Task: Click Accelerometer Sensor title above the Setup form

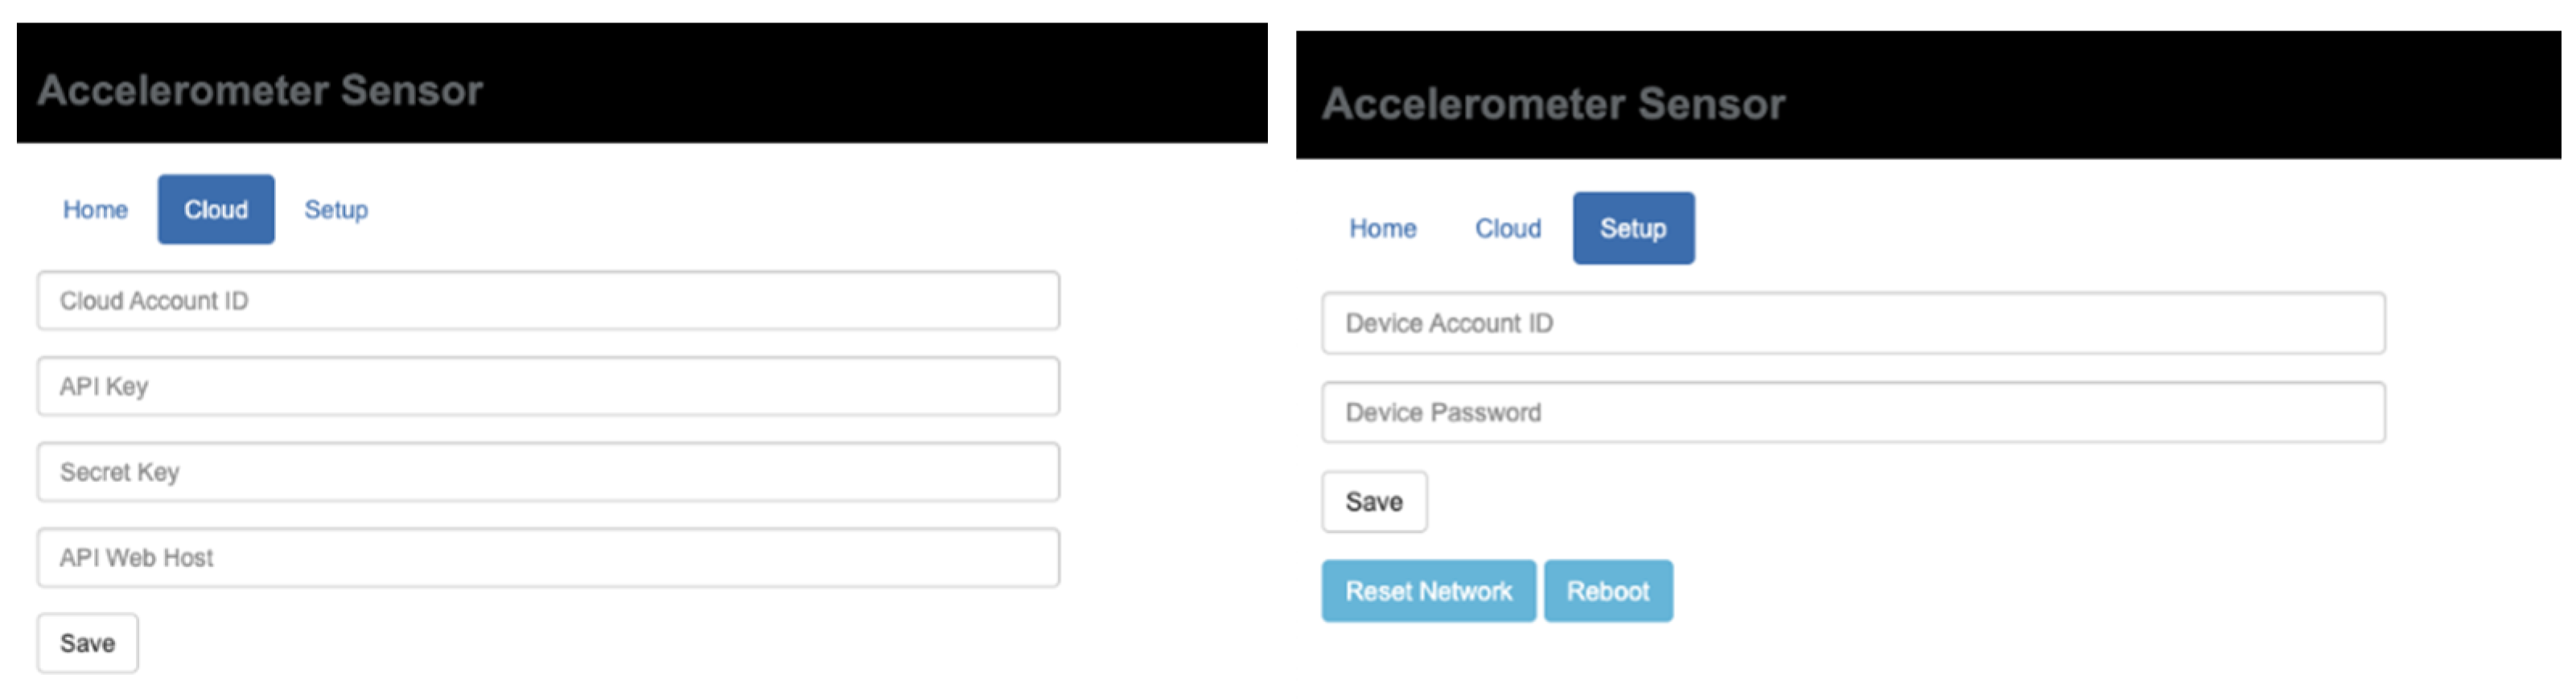Action: coord(1553,104)
